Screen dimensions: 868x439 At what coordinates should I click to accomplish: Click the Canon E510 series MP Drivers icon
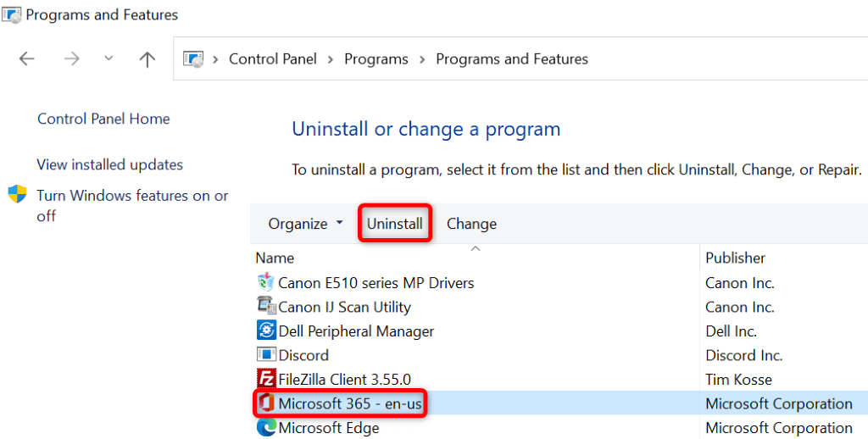click(265, 282)
